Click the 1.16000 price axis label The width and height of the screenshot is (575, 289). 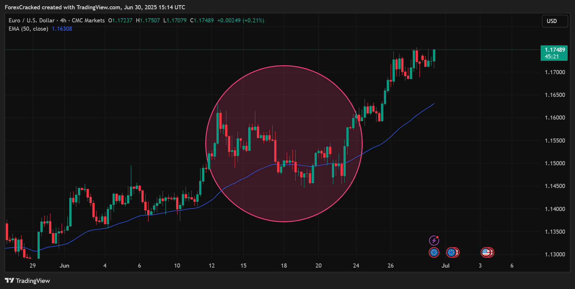(555, 118)
